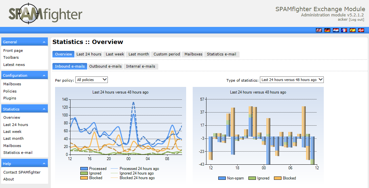This screenshot has height=188, width=369.
Task: Choose the Spanish flag language icon
Action: click(x=353, y=30)
